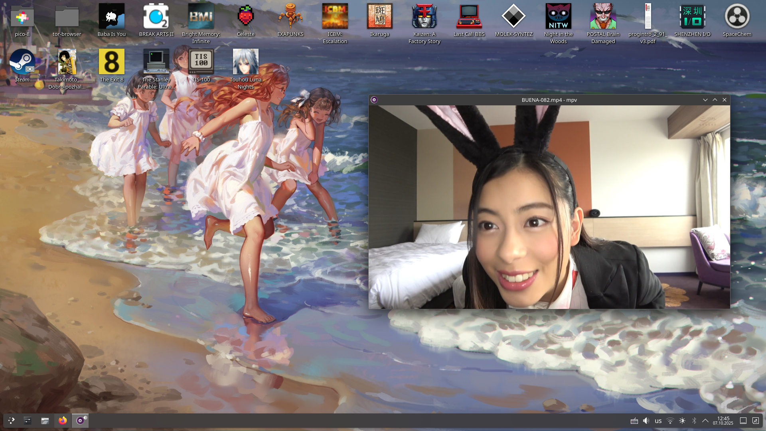Open the TIS-100 desktop shortcut

click(201, 62)
